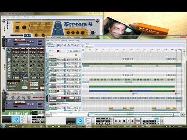Screen dimensions: 187x140
Task: Switch to Block mode
Action: point(54,44)
